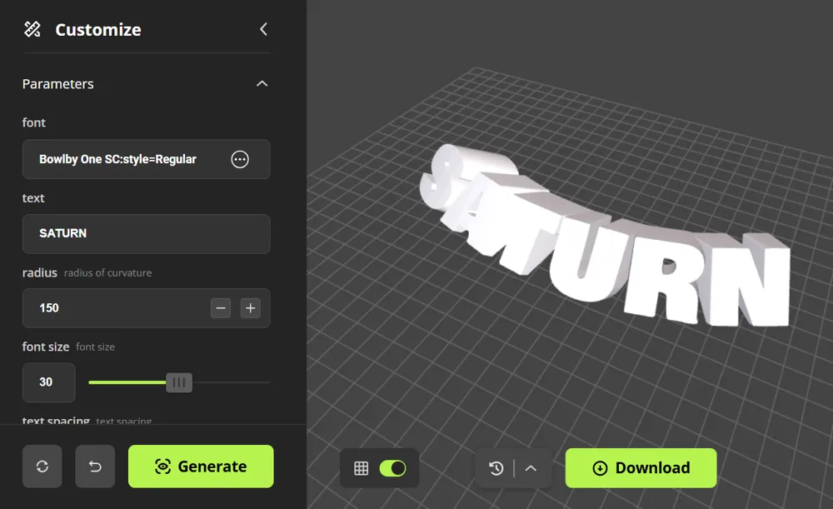This screenshot has height=509, width=833.
Task: Click the 'font size' parameter label
Action: click(x=46, y=347)
